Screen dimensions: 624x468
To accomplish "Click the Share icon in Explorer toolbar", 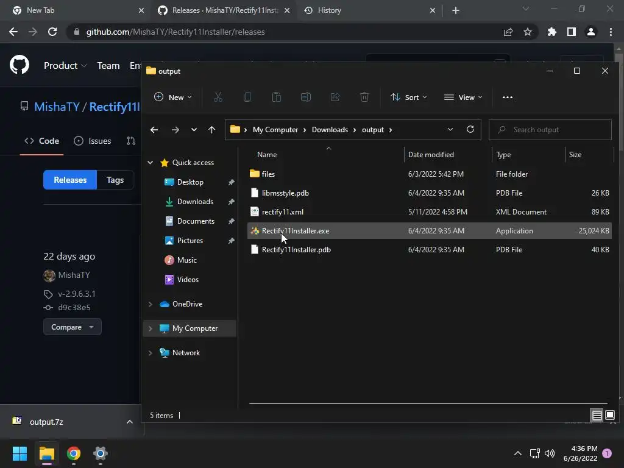I will coord(335,97).
